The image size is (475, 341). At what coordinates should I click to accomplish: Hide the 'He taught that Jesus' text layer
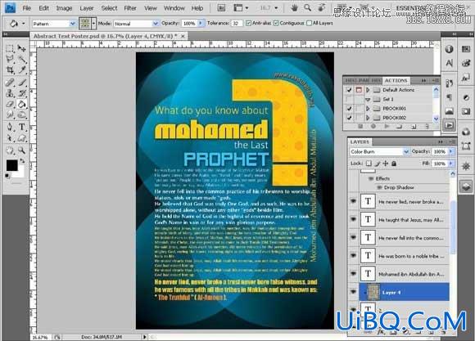click(353, 219)
